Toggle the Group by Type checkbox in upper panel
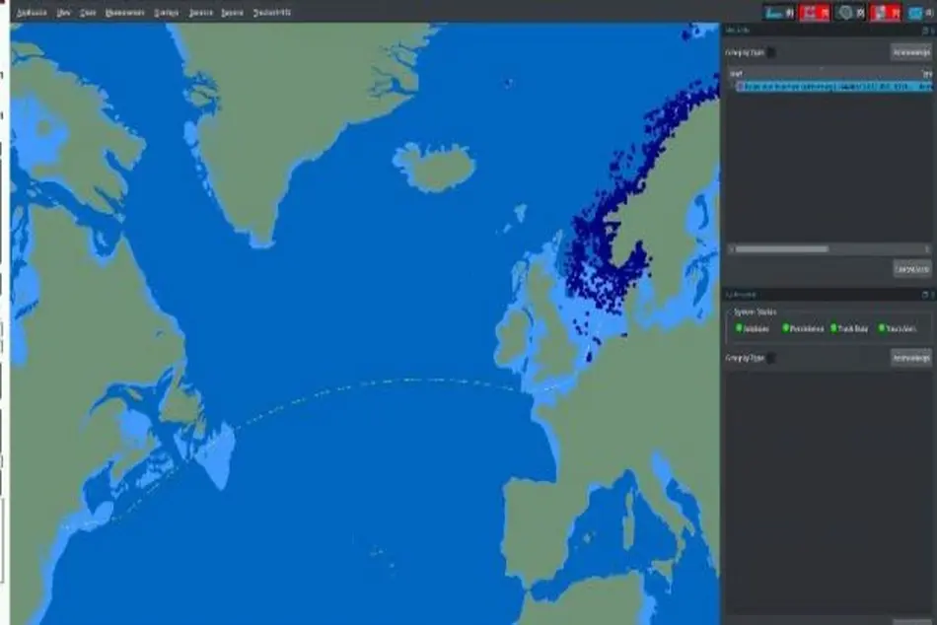The image size is (937, 625). 771,52
